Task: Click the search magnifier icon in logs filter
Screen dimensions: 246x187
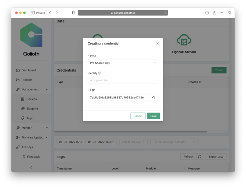Action: coord(194,142)
